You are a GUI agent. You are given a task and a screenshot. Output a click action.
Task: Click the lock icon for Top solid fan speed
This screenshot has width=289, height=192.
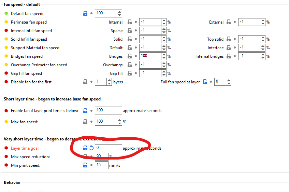(229, 39)
